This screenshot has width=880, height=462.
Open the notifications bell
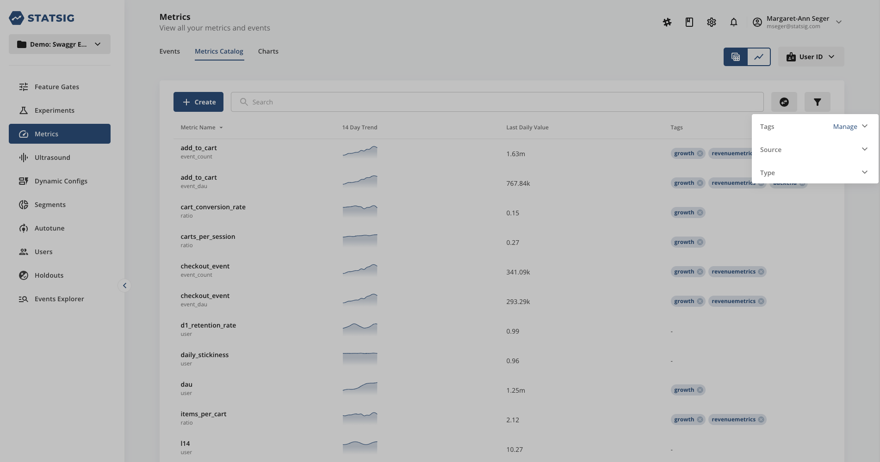tap(734, 22)
